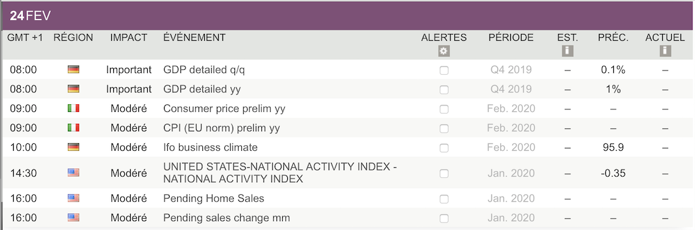Check alert box for Pending Home Sales

(444, 199)
